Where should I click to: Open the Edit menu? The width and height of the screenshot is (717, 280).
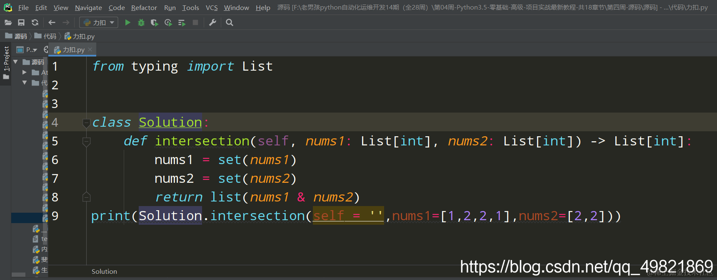point(41,7)
